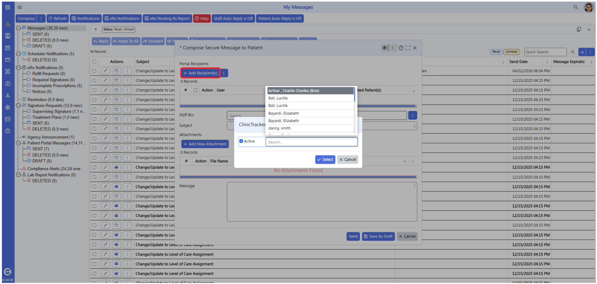Viewport: 597px width, 284px height.
Task: Open the mail envelope icon in sidebar
Action: coord(8,60)
